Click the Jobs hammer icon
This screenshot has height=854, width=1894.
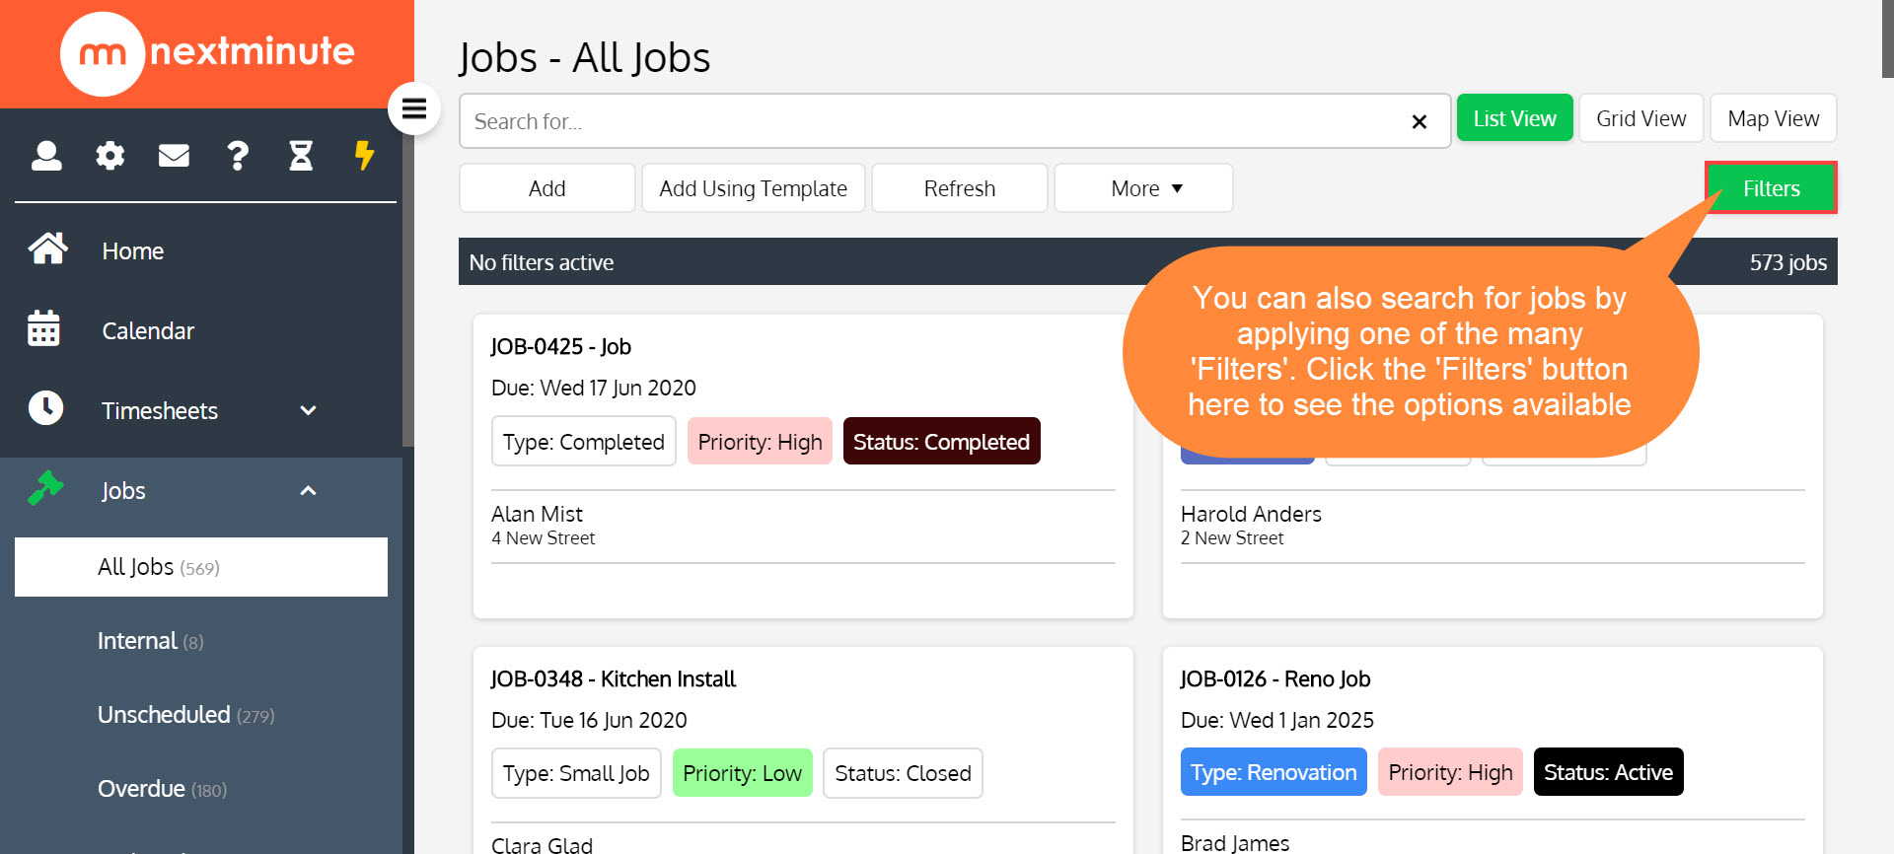pos(45,487)
